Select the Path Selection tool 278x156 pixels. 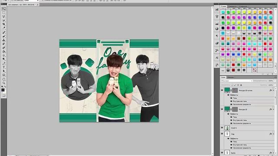(x=4, y=71)
